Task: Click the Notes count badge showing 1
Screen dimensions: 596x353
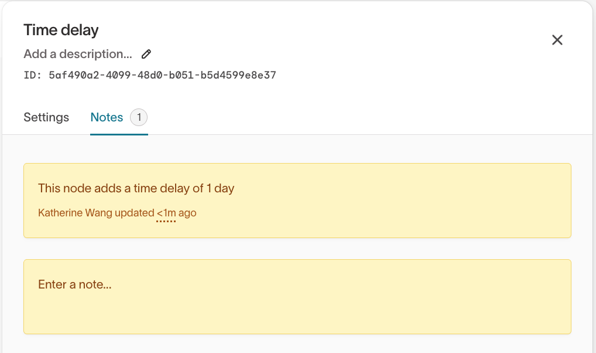Action: (x=139, y=117)
